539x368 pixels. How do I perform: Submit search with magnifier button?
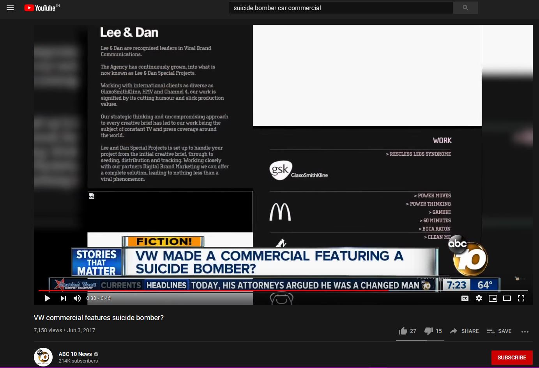tap(465, 8)
